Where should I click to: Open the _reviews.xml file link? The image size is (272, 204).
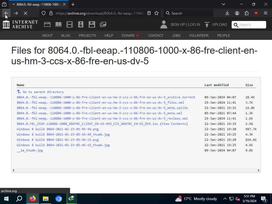[102, 118]
